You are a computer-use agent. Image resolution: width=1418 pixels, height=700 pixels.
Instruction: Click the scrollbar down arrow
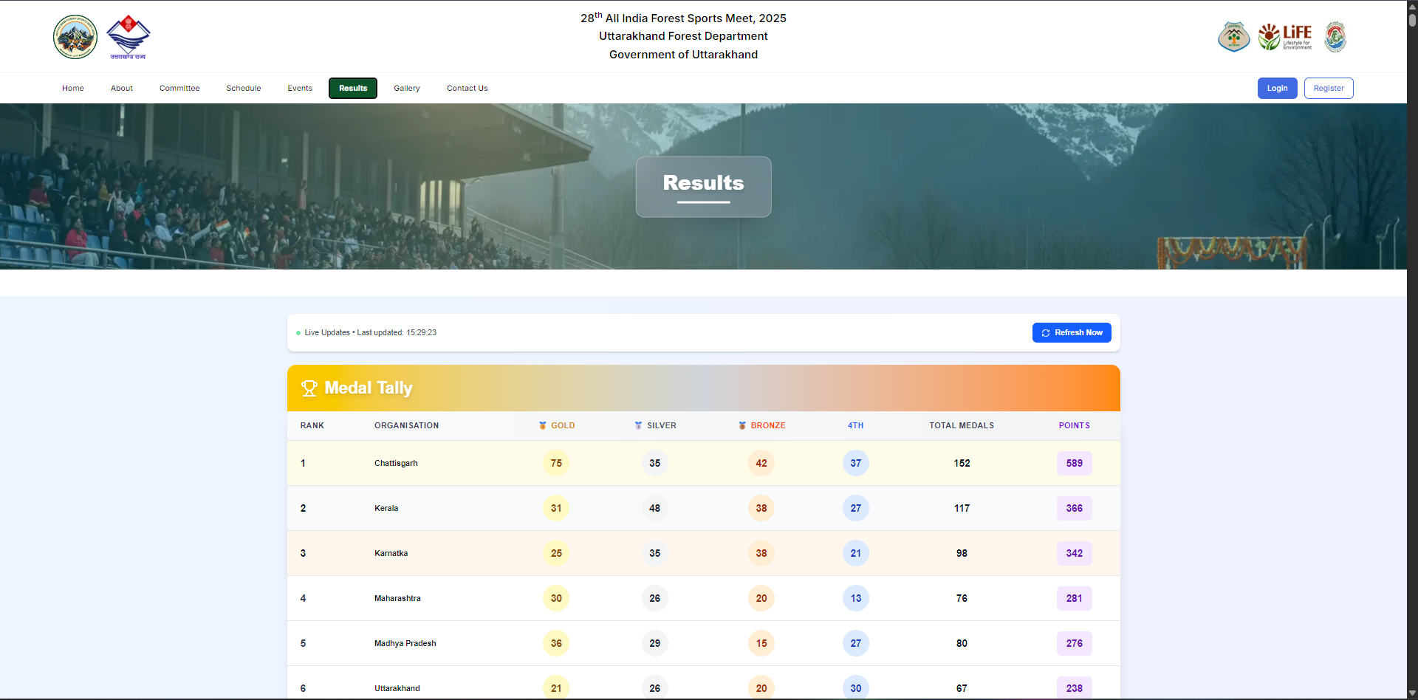click(1412, 693)
